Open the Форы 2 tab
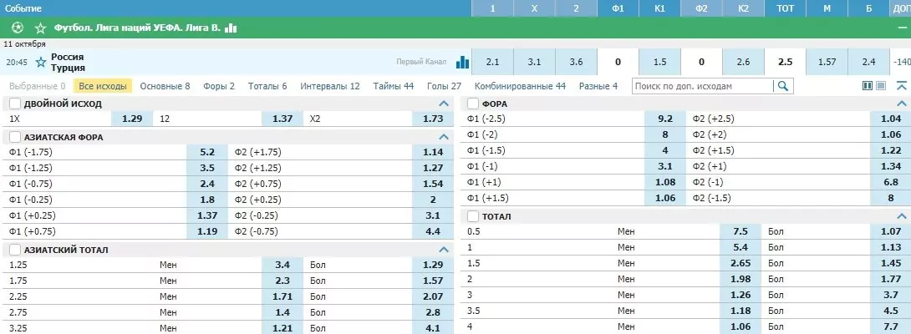 click(219, 86)
